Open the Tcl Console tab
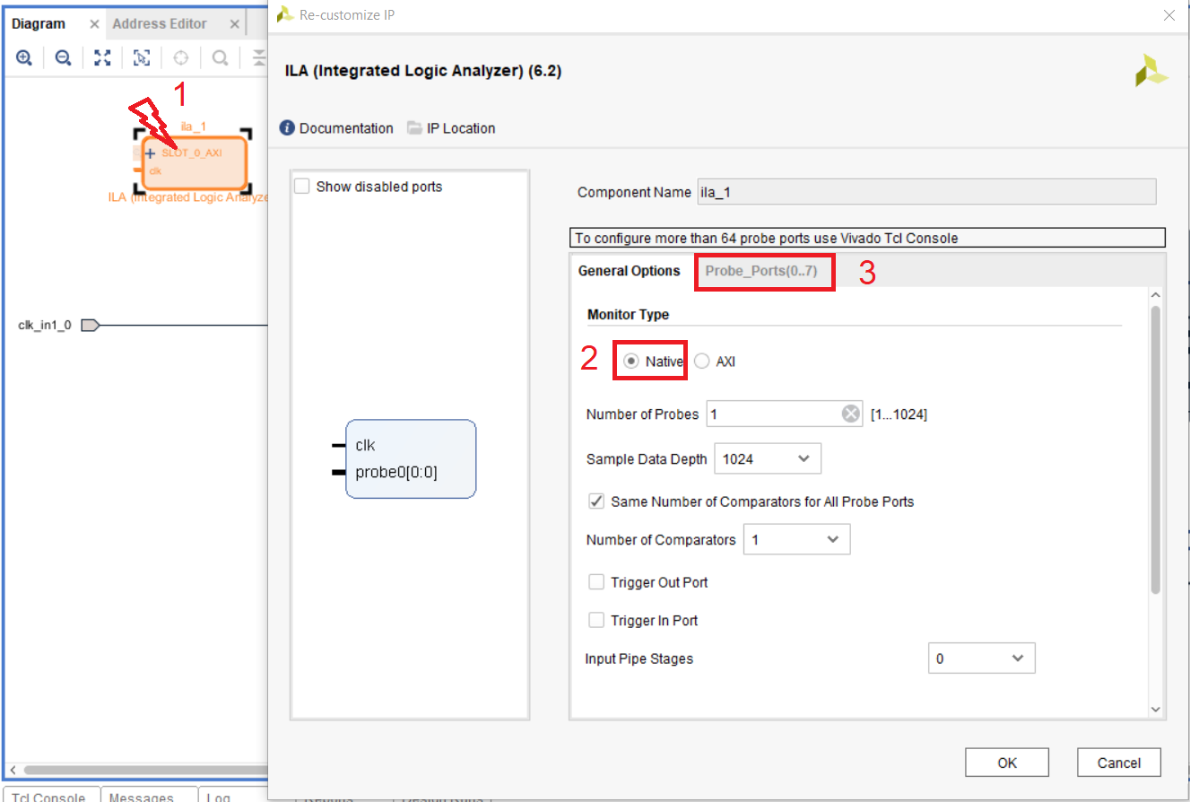The image size is (1190, 802). [50, 796]
